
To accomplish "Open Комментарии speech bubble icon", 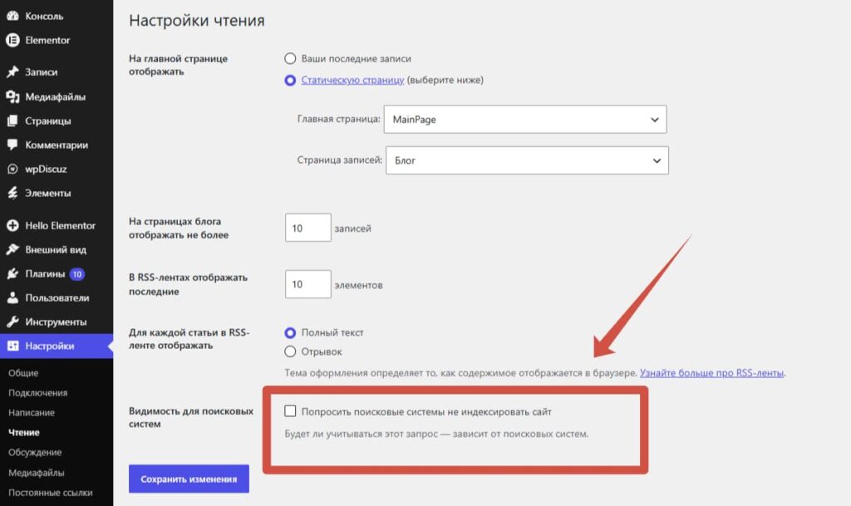I will (x=12, y=145).
